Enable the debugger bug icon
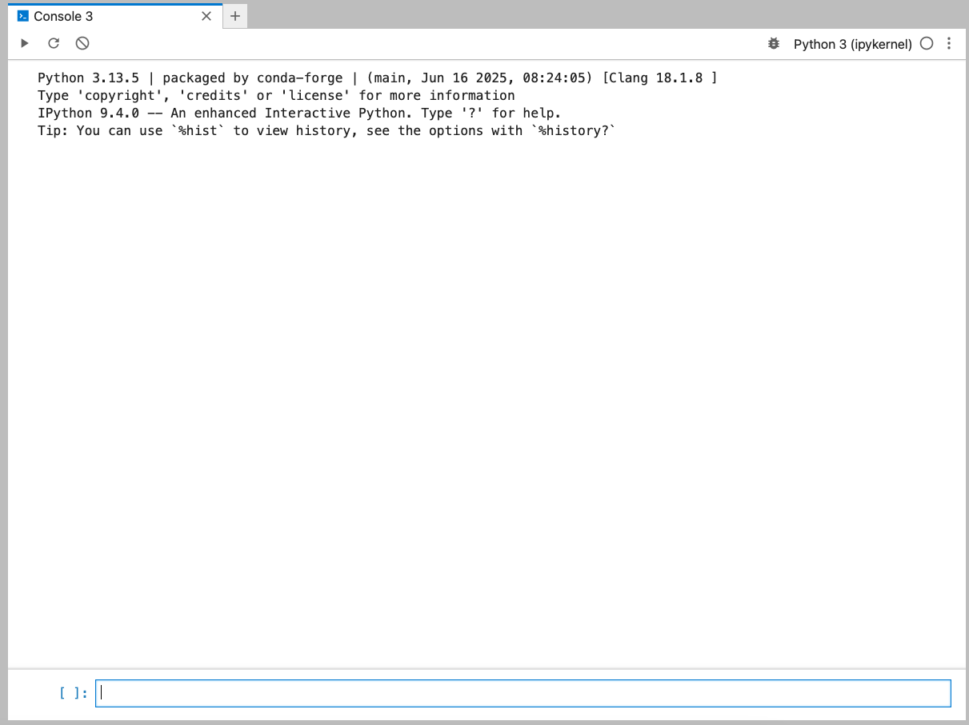969x725 pixels. [773, 44]
